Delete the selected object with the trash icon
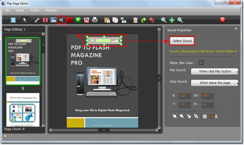The width and height of the screenshot is (244, 145). click(135, 20)
